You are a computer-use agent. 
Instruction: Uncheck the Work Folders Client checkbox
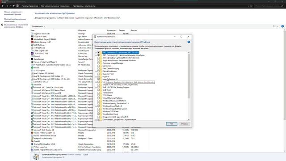[x=98, y=114]
